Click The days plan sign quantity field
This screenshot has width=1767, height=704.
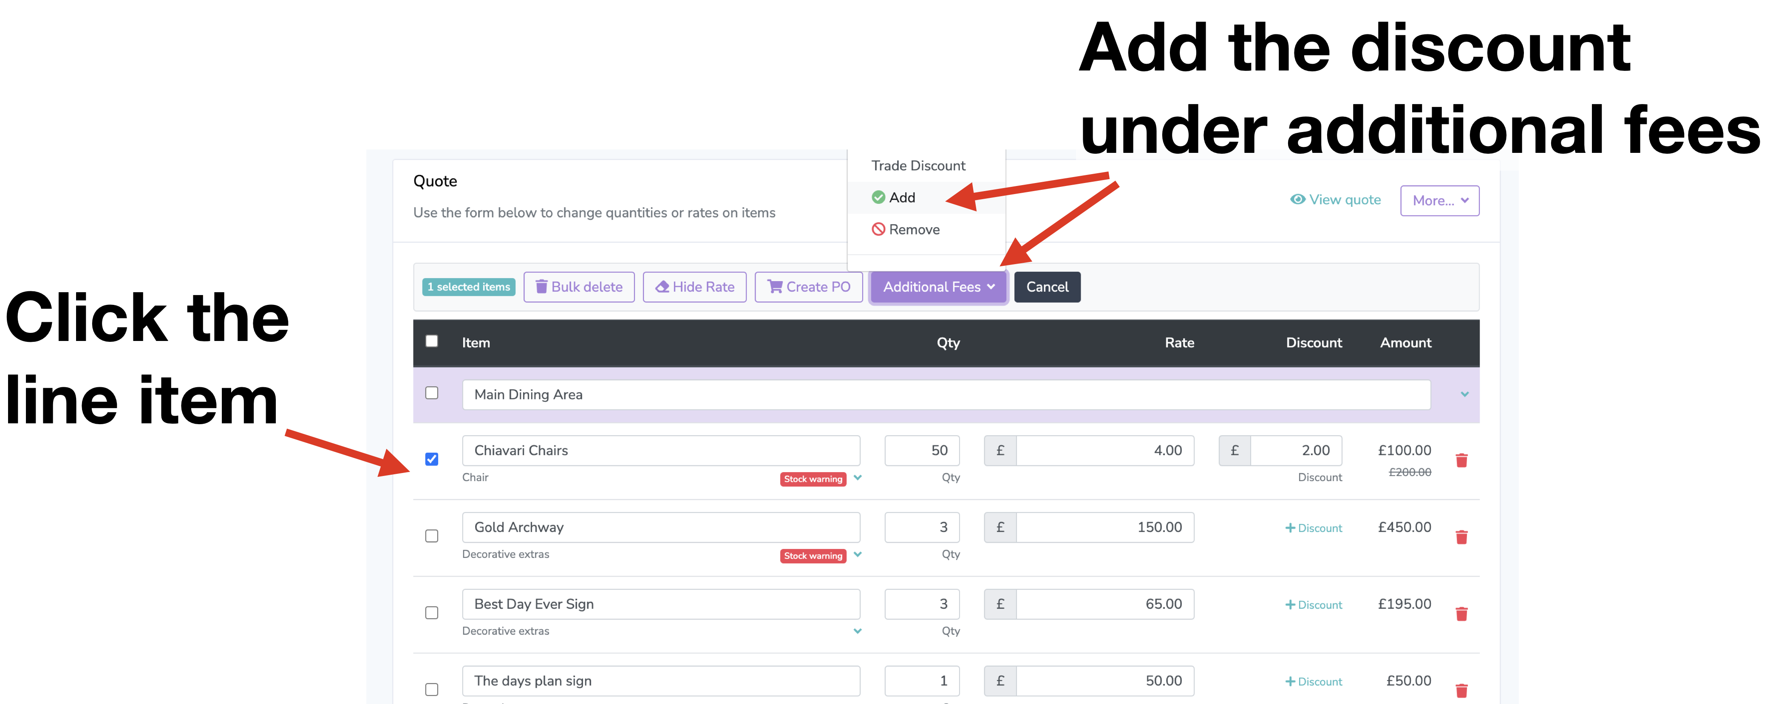pos(922,681)
